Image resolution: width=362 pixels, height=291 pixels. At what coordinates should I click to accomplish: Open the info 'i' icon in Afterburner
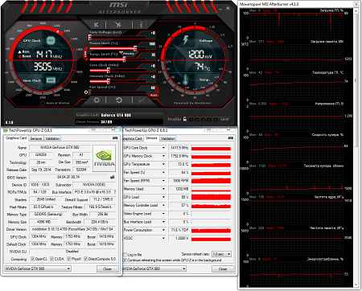tap(141, 25)
